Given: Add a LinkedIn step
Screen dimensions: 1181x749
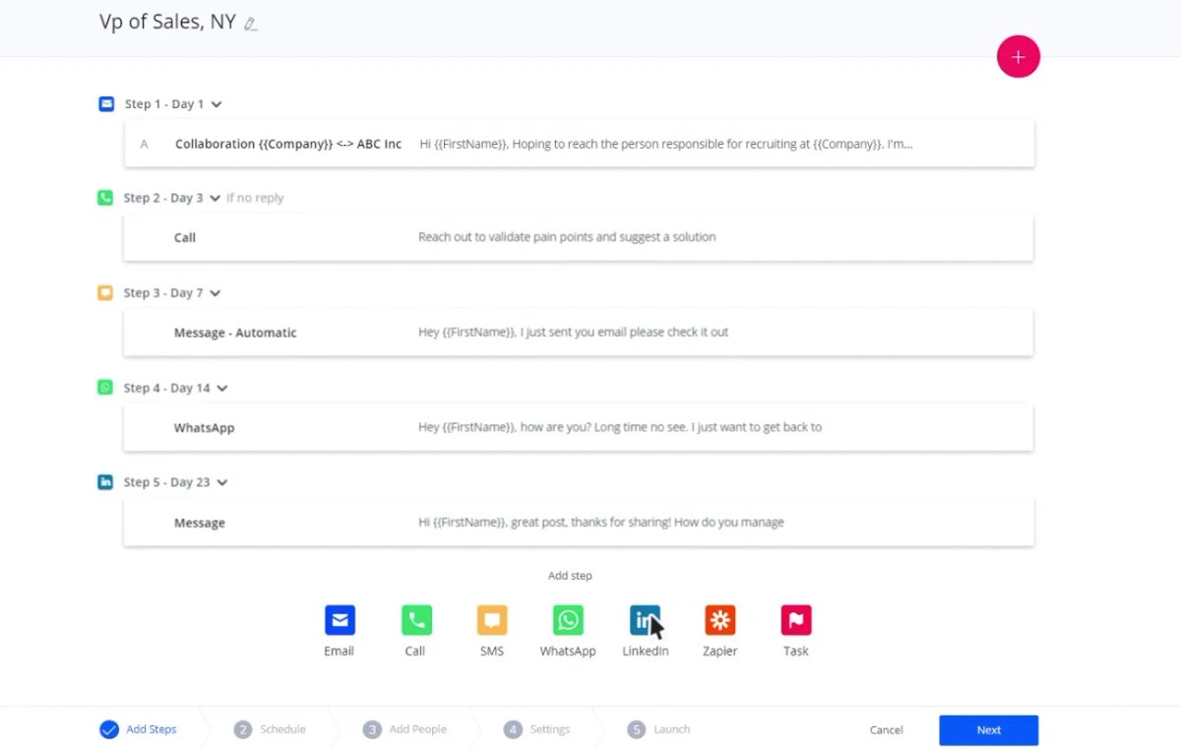Looking at the screenshot, I should pos(645,620).
